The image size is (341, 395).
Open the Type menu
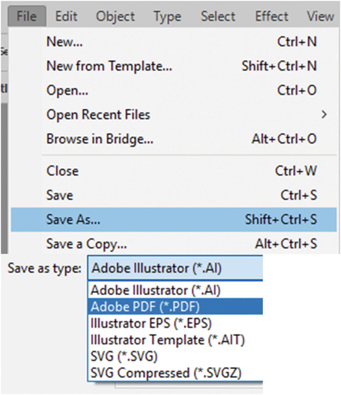(168, 16)
